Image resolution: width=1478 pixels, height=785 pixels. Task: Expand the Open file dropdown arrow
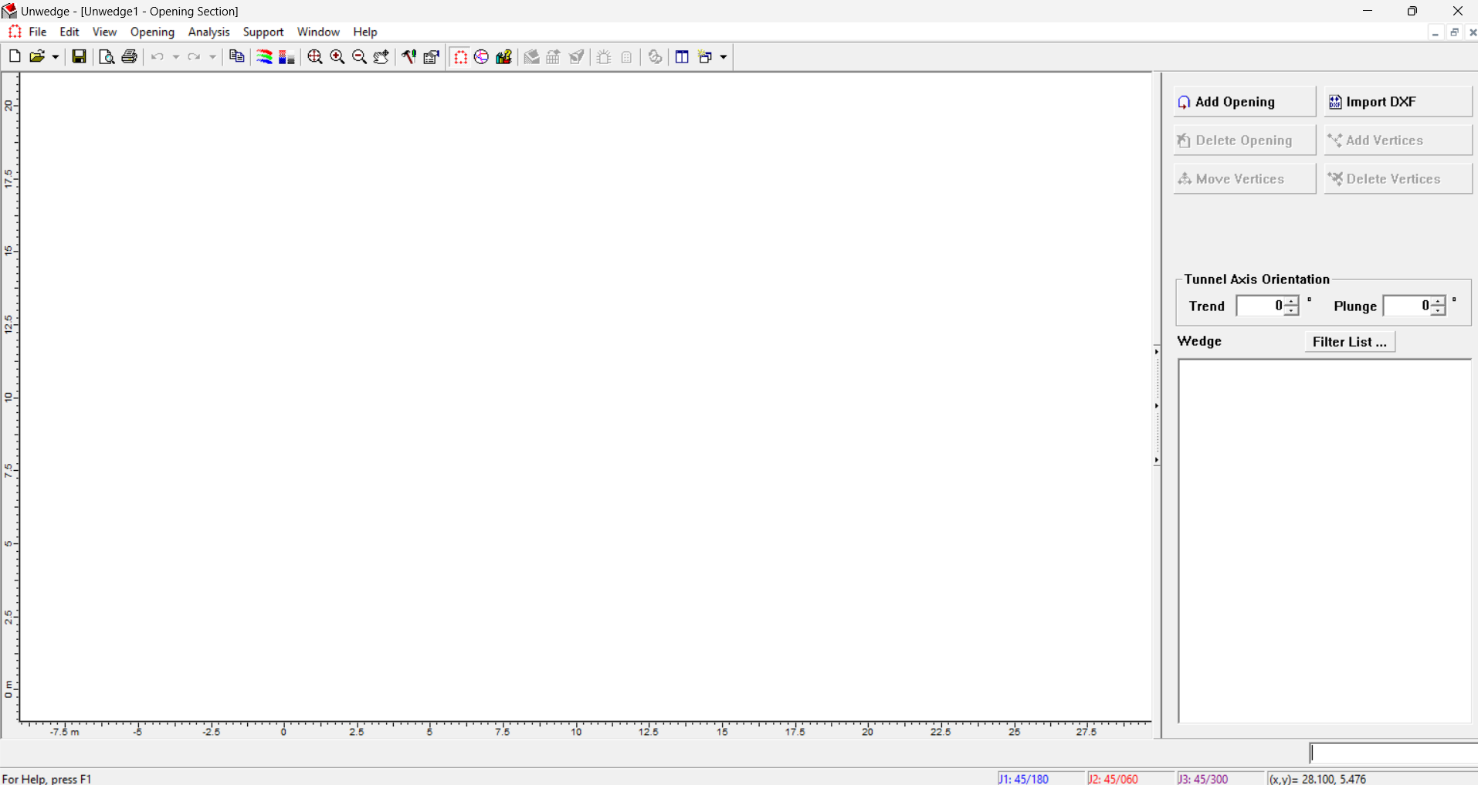(55, 56)
